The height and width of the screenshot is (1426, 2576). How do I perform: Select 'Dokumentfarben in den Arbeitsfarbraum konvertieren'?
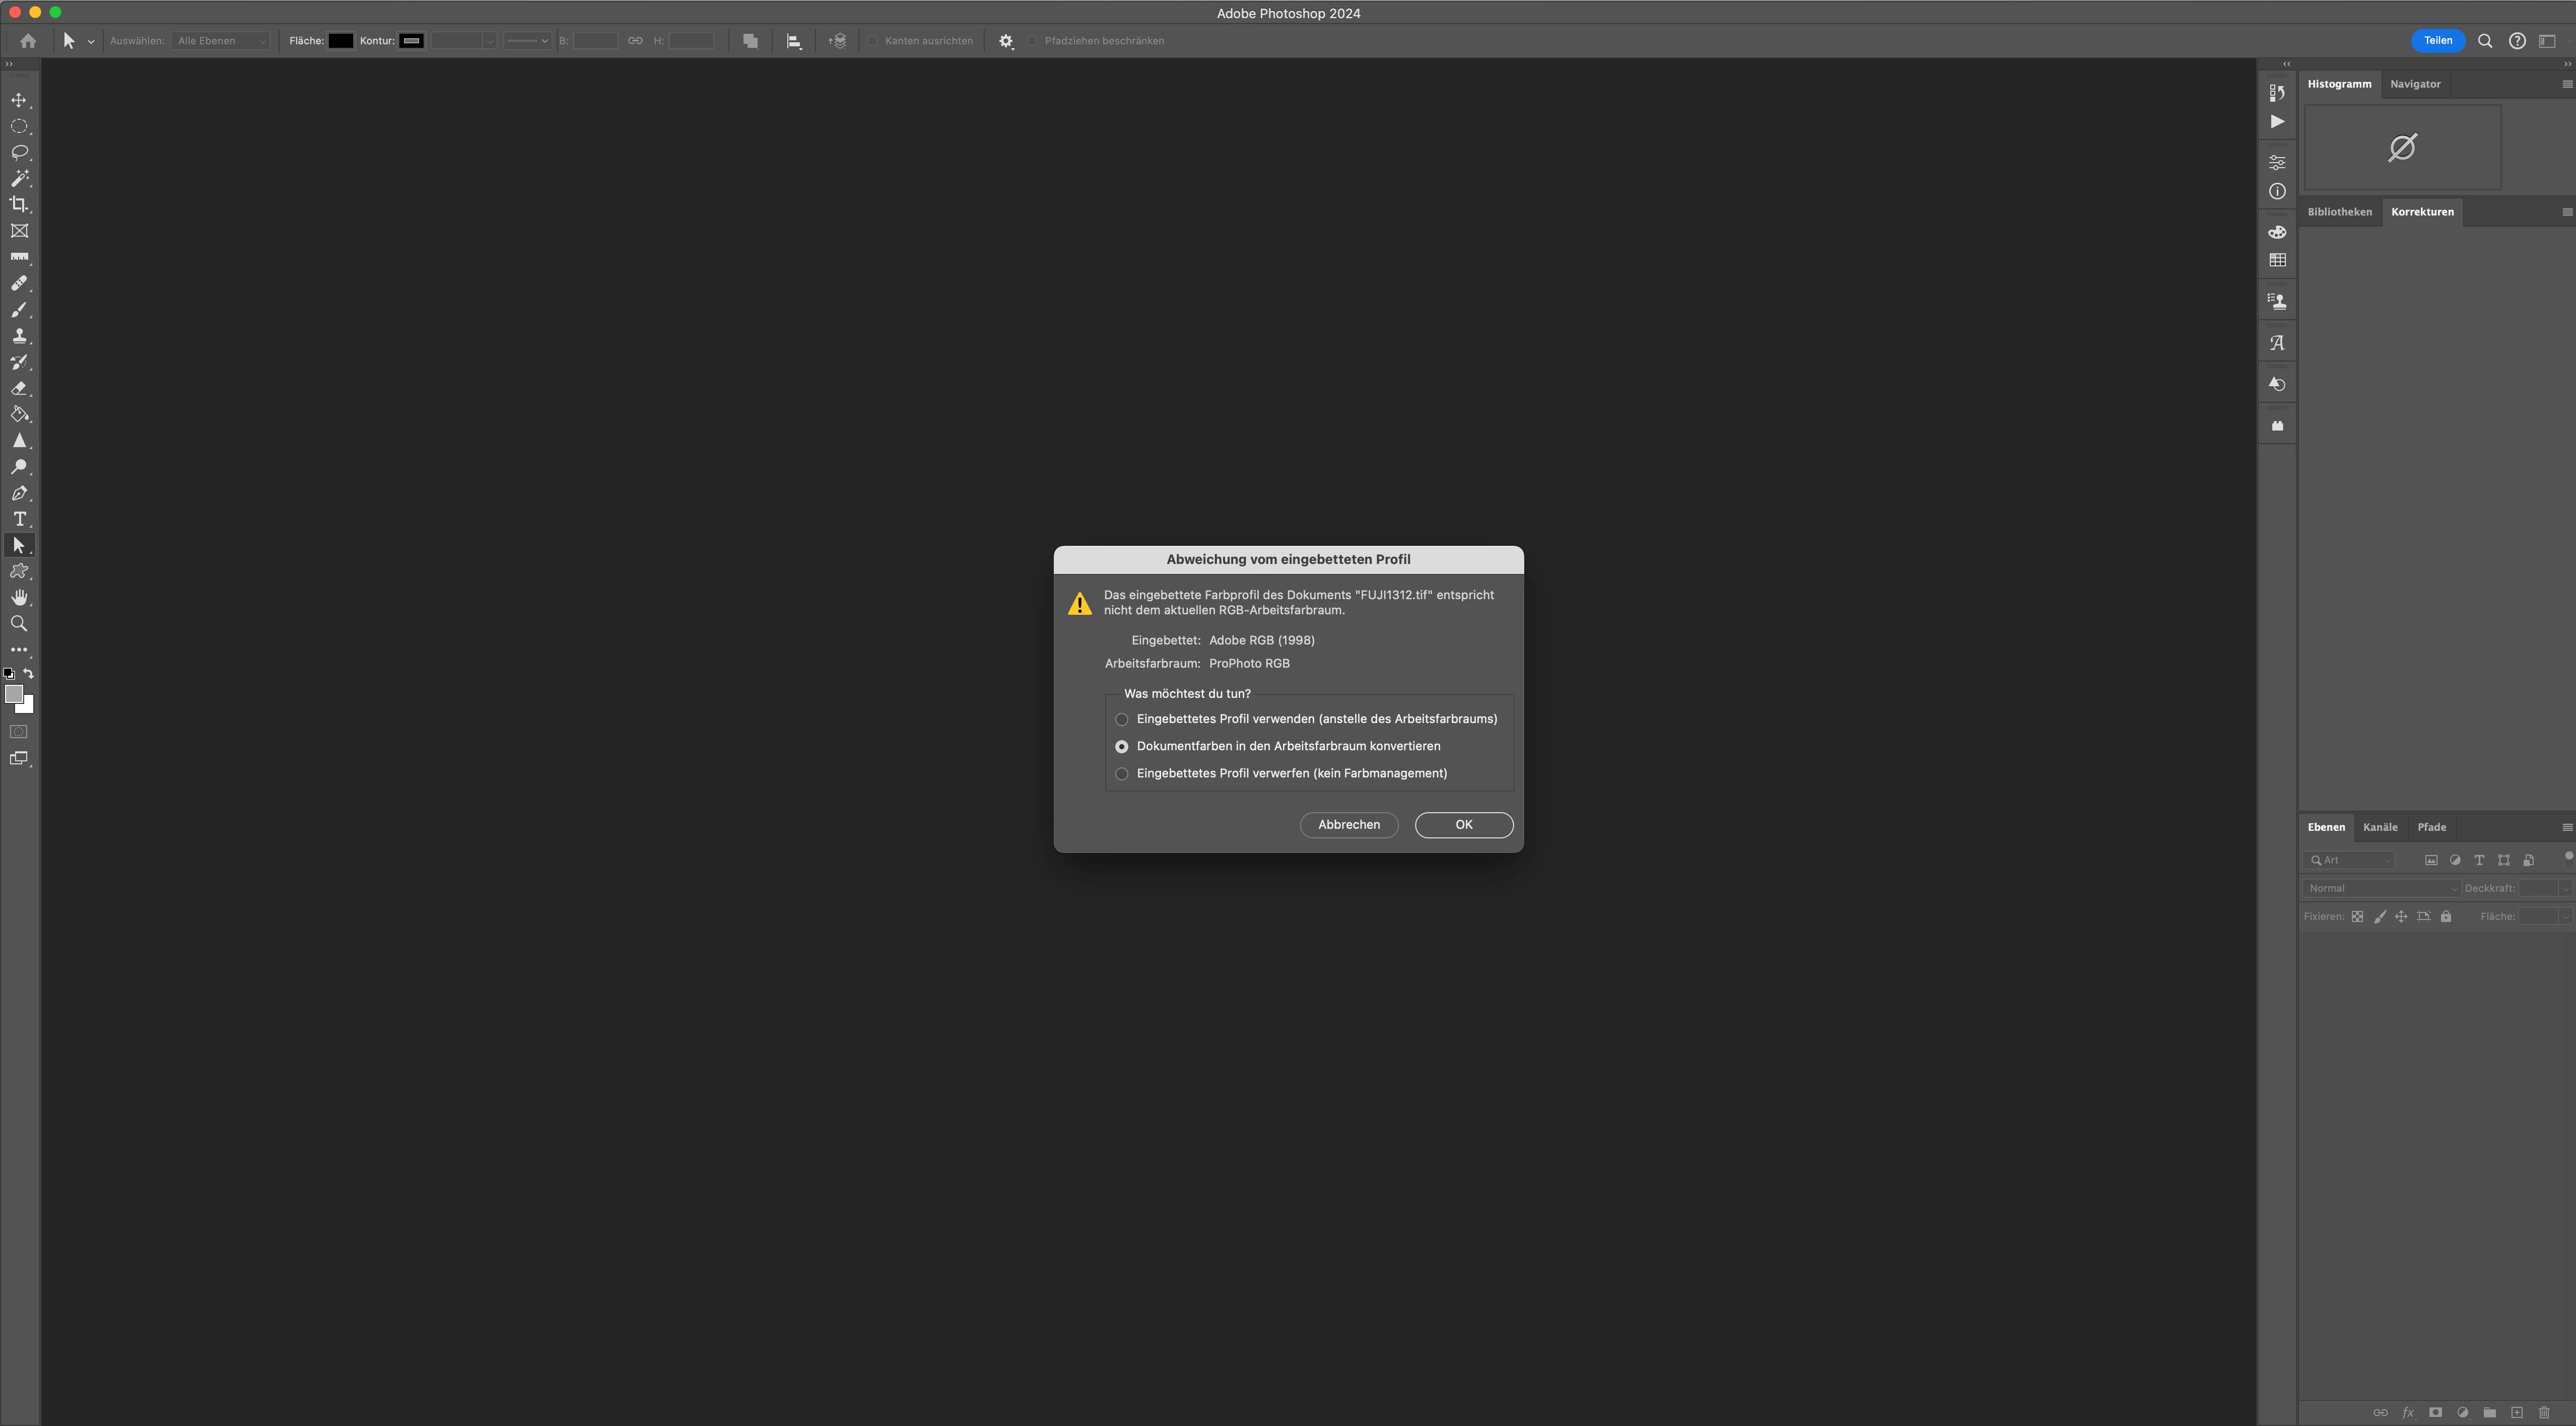point(1122,746)
